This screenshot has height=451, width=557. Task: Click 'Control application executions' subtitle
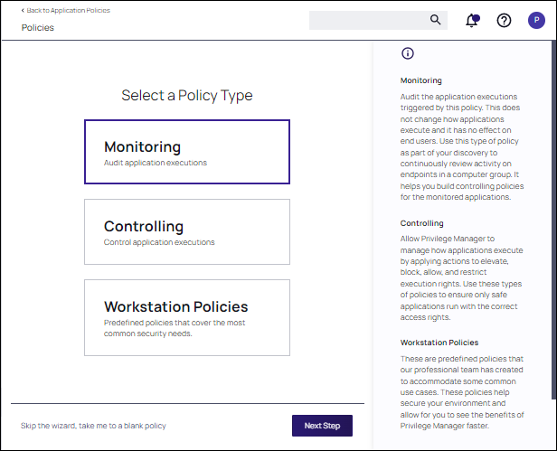[x=159, y=242]
